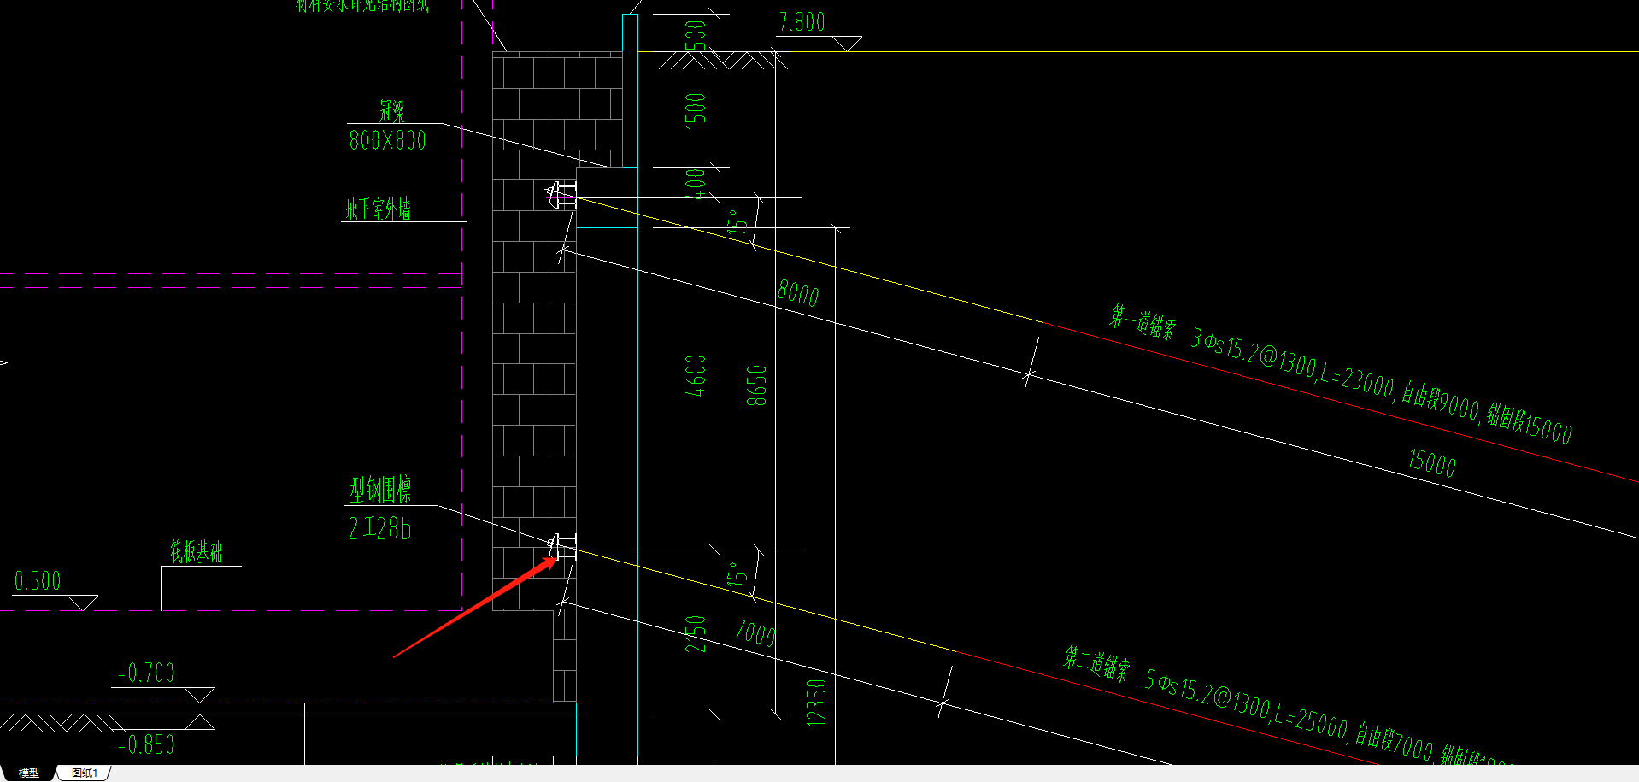Screen dimensions: 1639x782
Task: Click the -0.850 elevation value
Action: 146,745
